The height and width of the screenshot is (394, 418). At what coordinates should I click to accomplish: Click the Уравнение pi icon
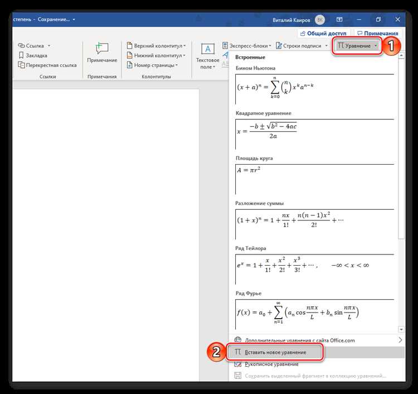(x=341, y=46)
